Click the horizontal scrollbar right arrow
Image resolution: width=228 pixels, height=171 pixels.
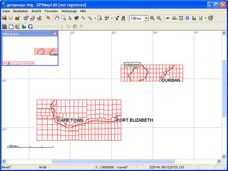(x=219, y=161)
